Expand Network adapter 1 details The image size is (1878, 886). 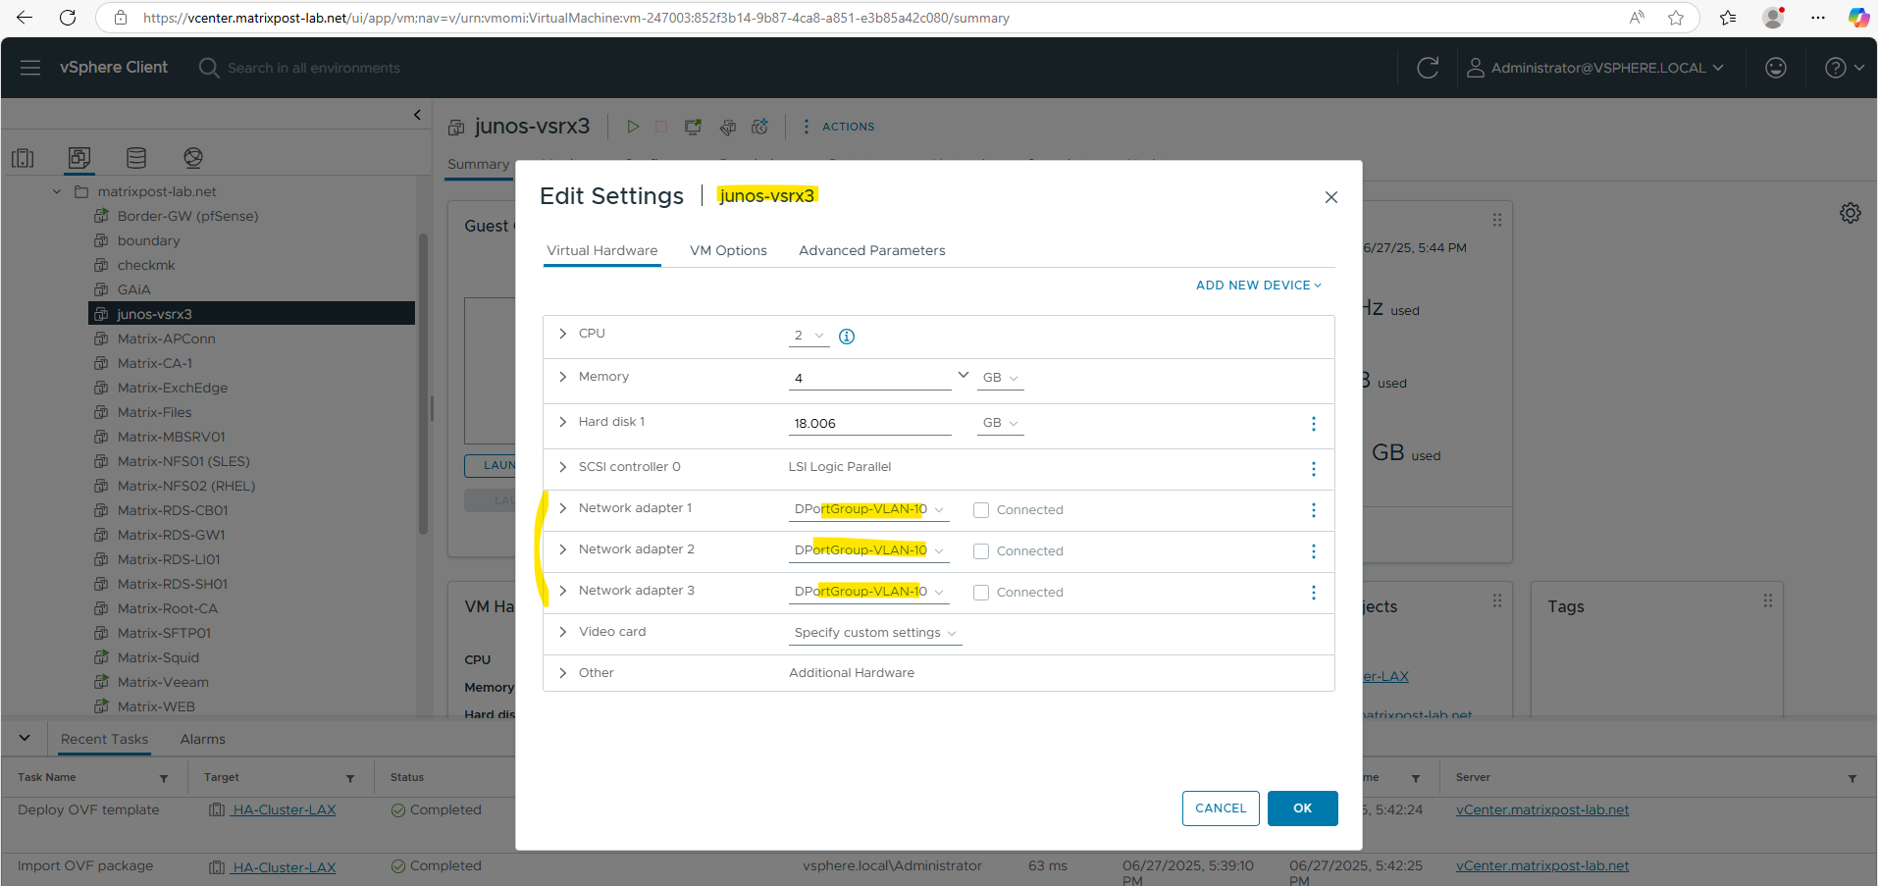point(562,508)
